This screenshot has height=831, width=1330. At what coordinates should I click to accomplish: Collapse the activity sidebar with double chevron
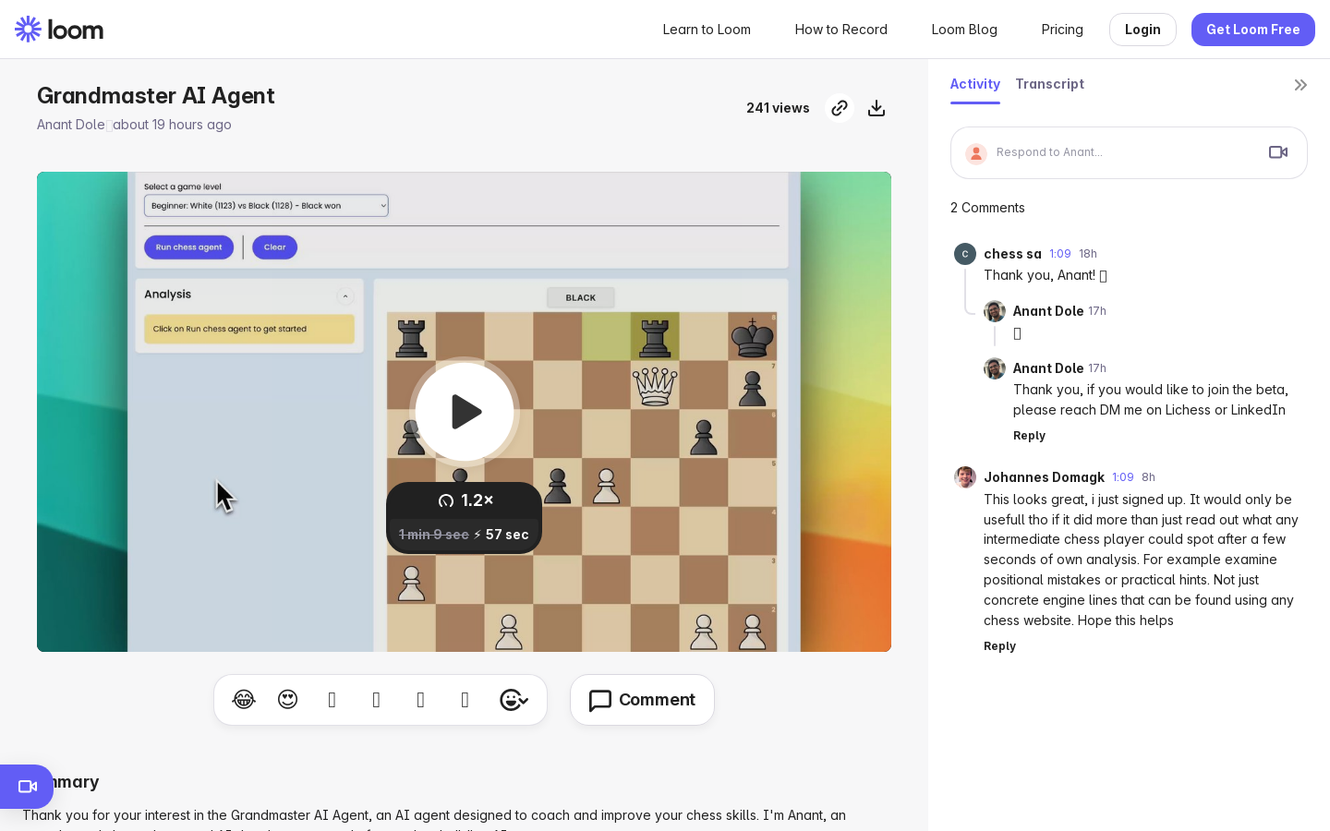pyautogui.click(x=1300, y=85)
